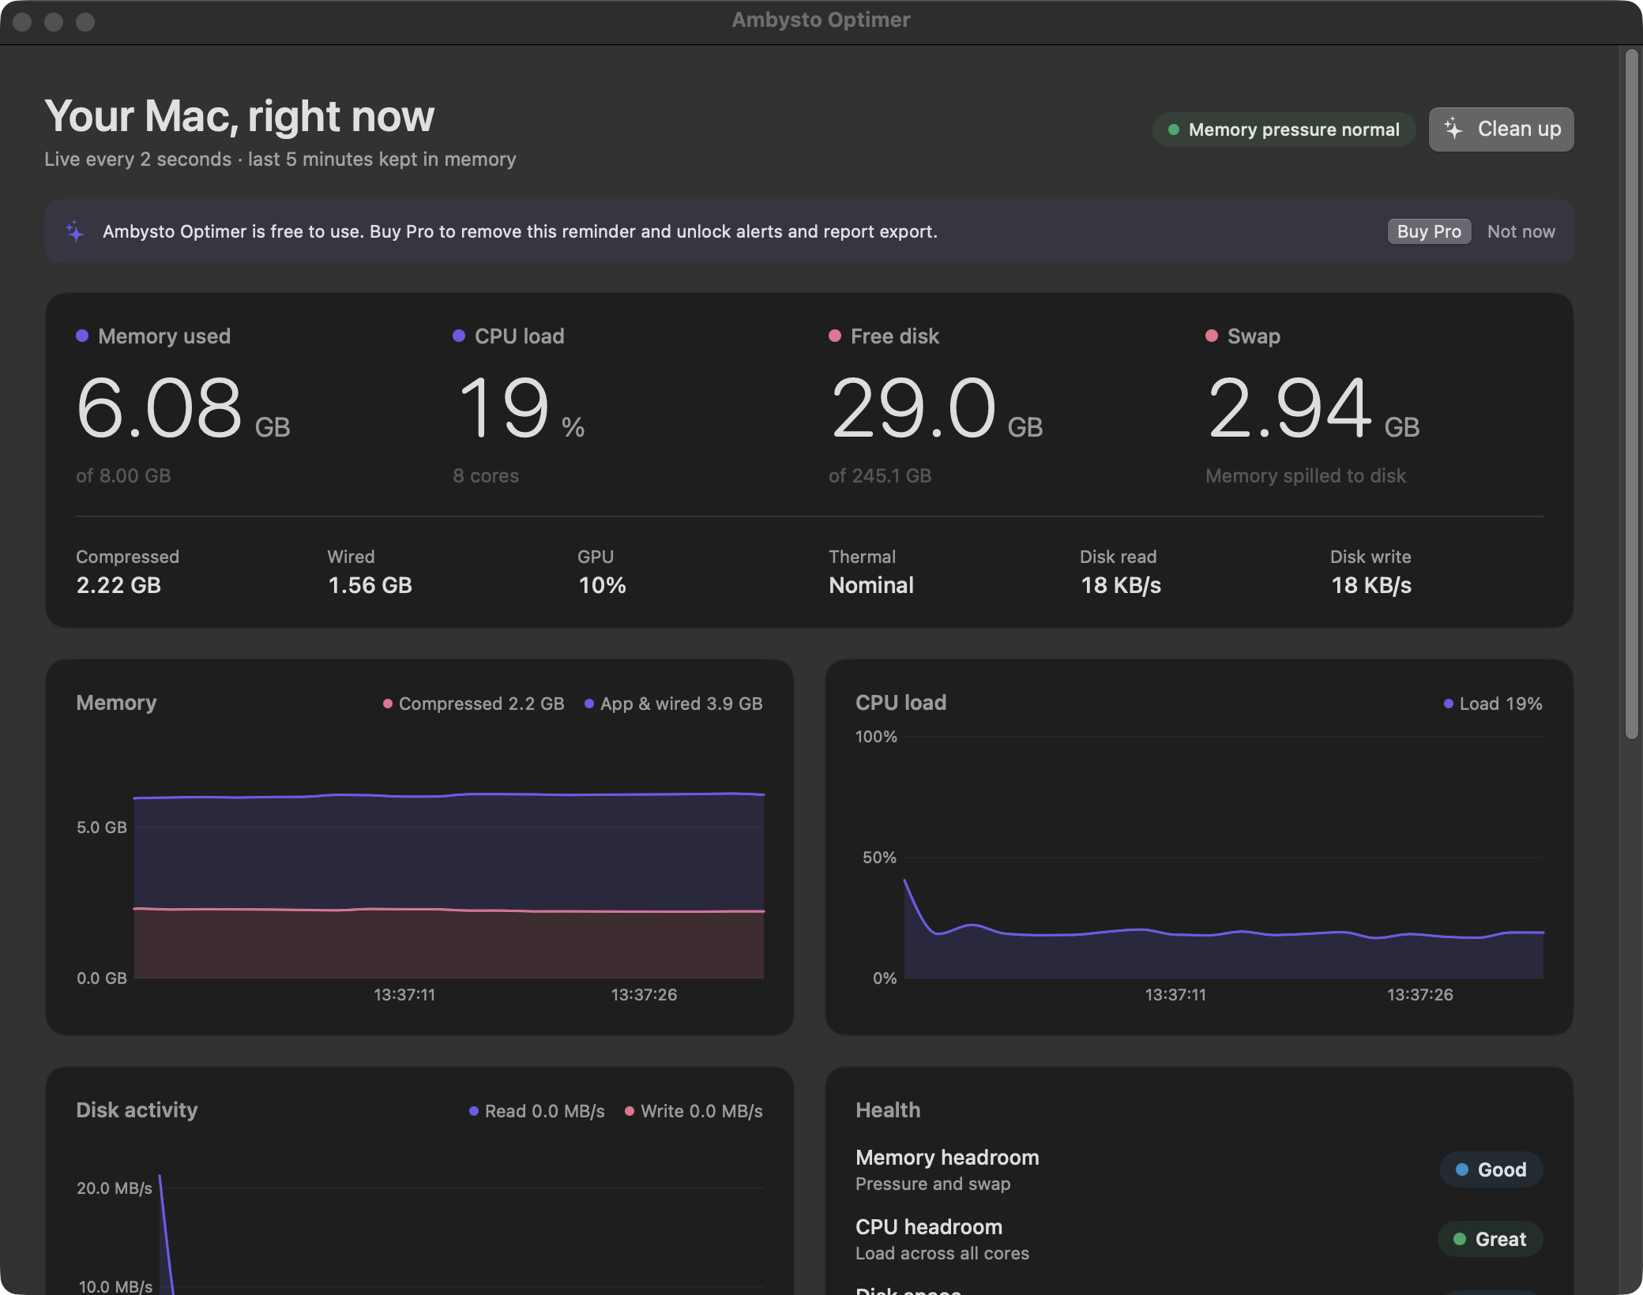Click the GPU 10% stat
This screenshot has width=1643, height=1295.
coord(602,572)
